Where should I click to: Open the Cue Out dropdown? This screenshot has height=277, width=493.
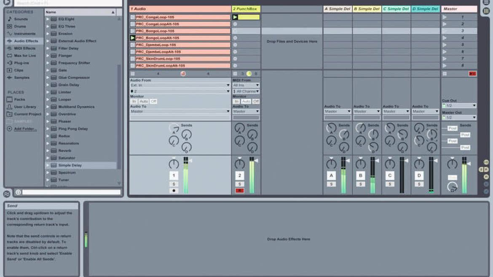click(x=459, y=106)
